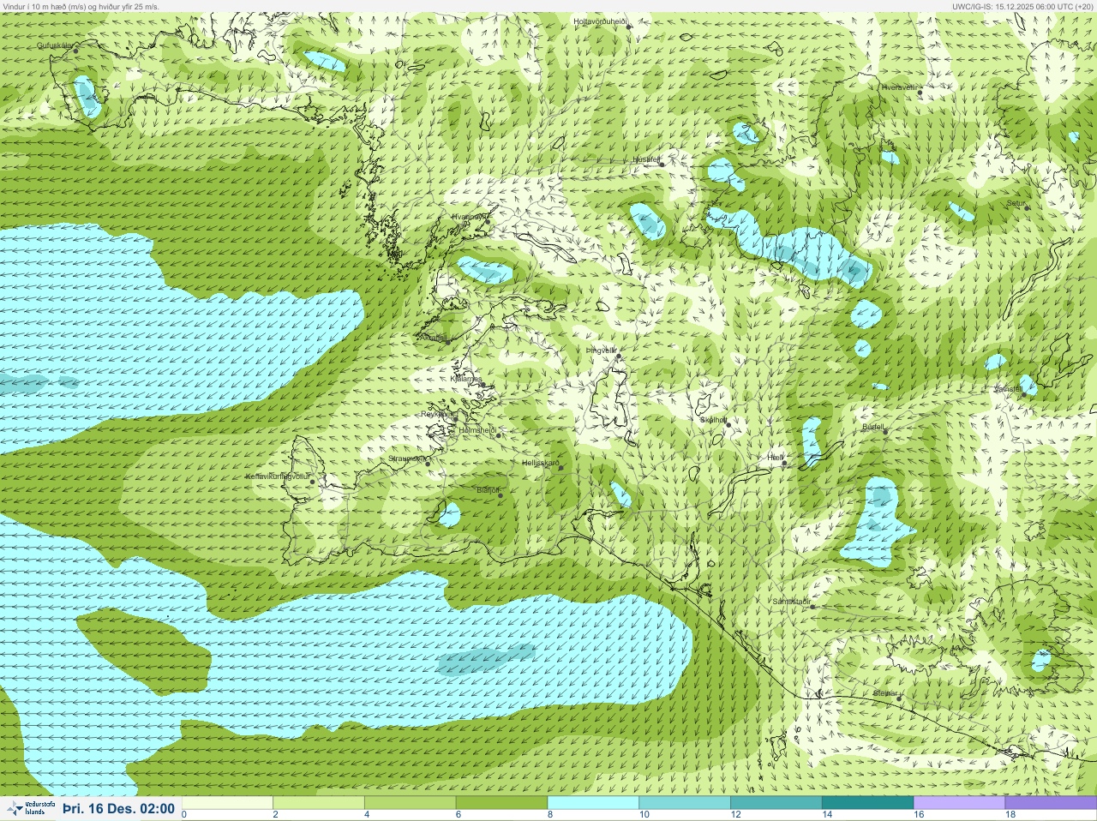The width and height of the screenshot is (1097, 821).
Task: Select the 12–14 m/s teal legend color
Action: 776,802
